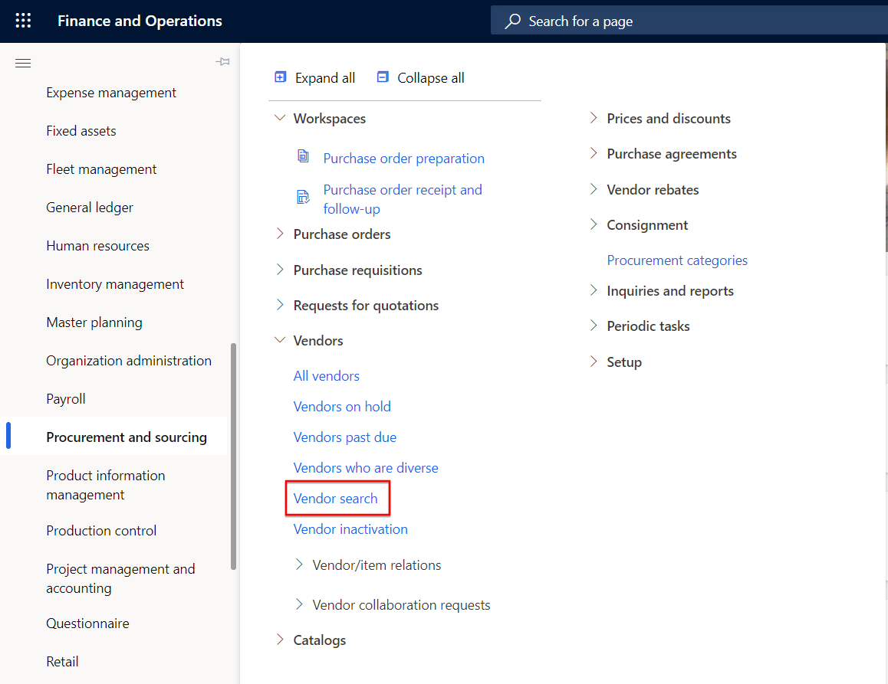The height and width of the screenshot is (684, 888).
Task: Select Human resources module
Action: pyautogui.click(x=98, y=246)
